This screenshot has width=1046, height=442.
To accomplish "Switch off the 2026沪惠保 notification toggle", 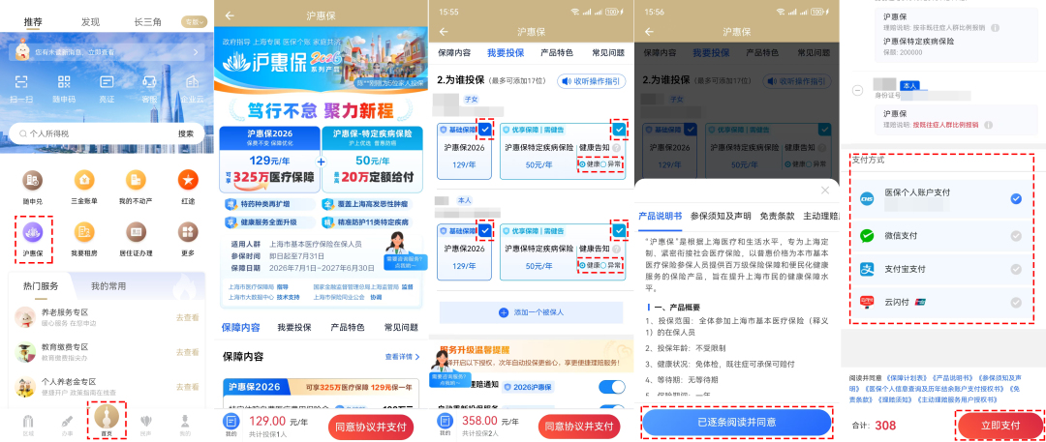I will 612,387.
